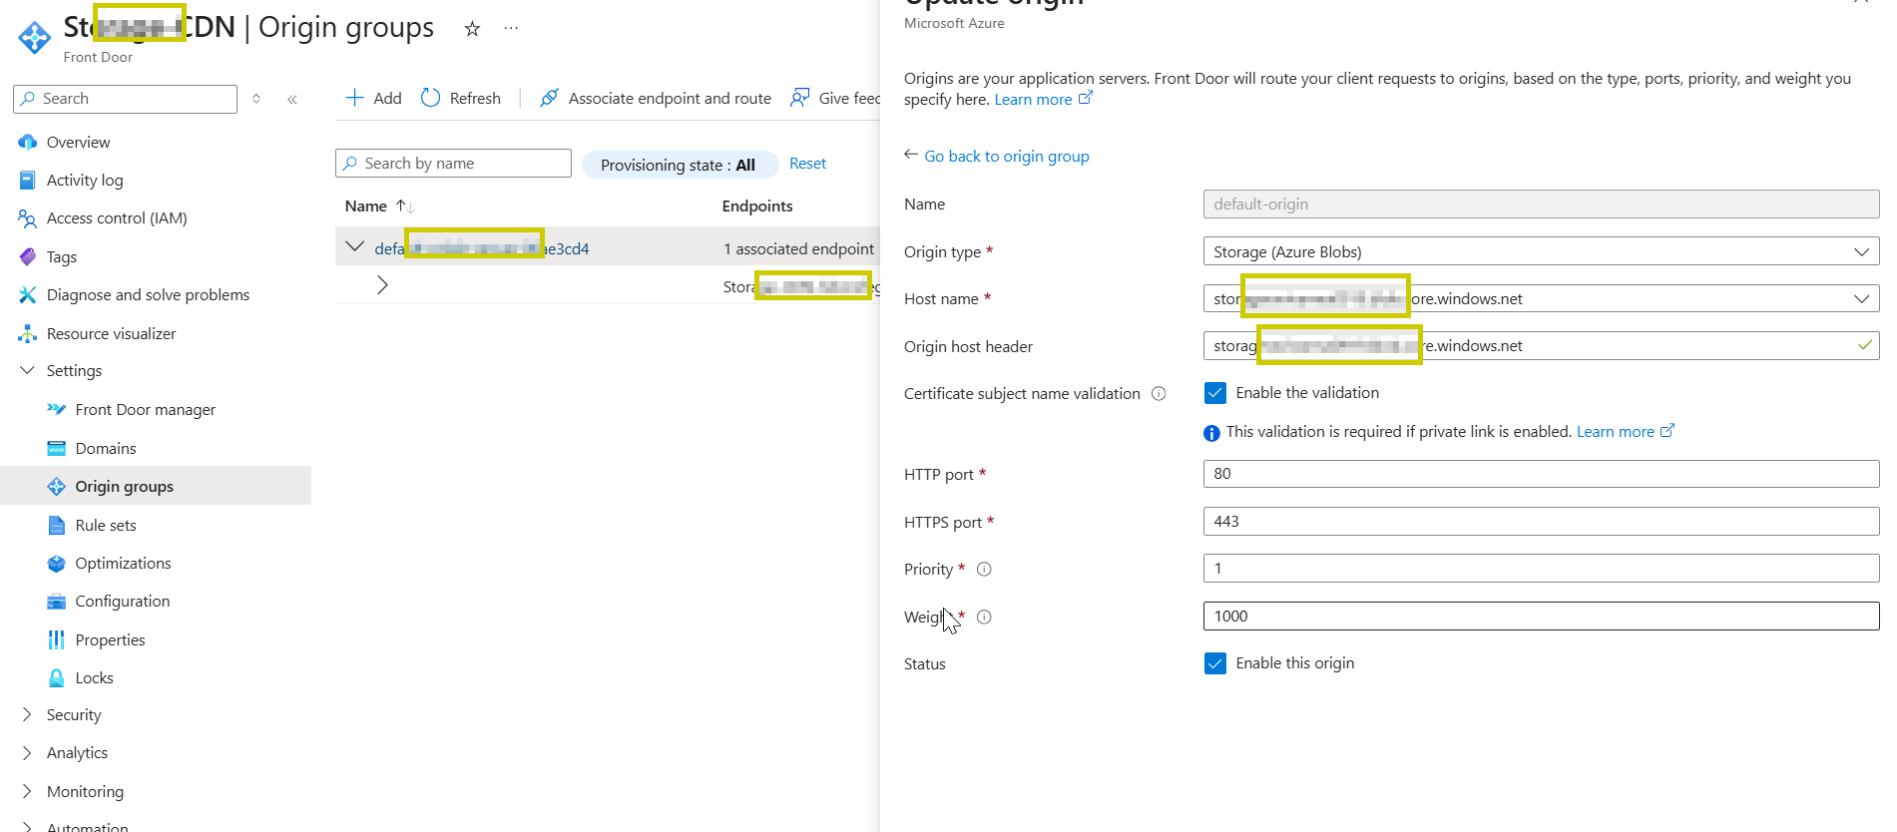
Task: Select Overview in the sidebar
Action: coord(79,143)
